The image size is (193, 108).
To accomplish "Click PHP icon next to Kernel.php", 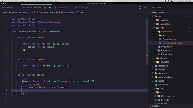I will tap(159, 54).
